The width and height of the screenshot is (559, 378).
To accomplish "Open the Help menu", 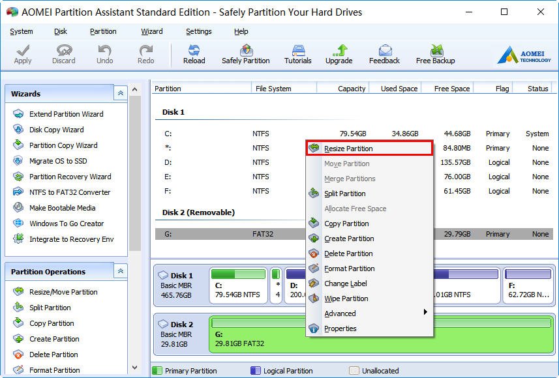I will (x=241, y=31).
